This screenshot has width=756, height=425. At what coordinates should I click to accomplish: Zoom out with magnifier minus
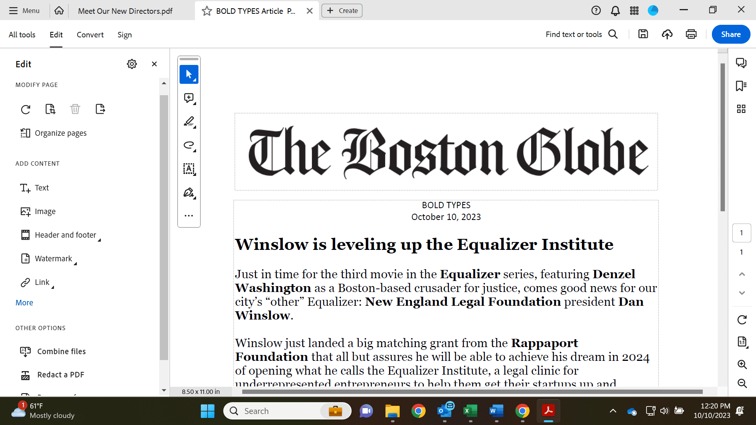(742, 383)
